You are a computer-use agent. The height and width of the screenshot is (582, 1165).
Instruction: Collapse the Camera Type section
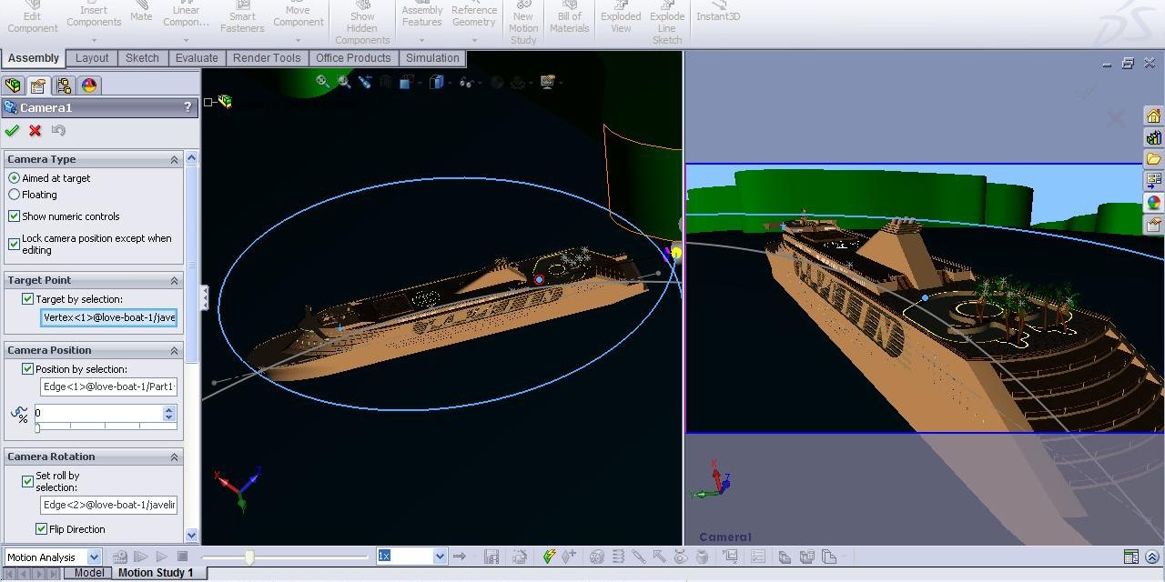coord(174,160)
